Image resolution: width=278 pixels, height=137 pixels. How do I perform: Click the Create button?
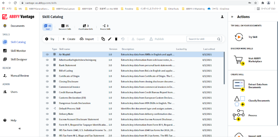coord(69,39)
